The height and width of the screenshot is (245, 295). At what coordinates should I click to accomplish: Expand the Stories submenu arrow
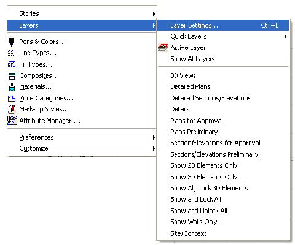click(154, 13)
